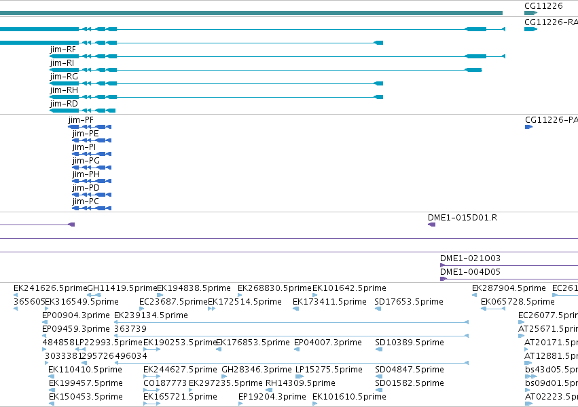Image resolution: width=578 pixels, height=407 pixels.
Task: Click the EK194838.5prime EST label
Action: (194, 288)
